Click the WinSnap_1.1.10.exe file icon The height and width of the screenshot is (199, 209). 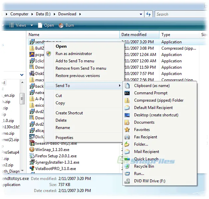click(x=32, y=149)
